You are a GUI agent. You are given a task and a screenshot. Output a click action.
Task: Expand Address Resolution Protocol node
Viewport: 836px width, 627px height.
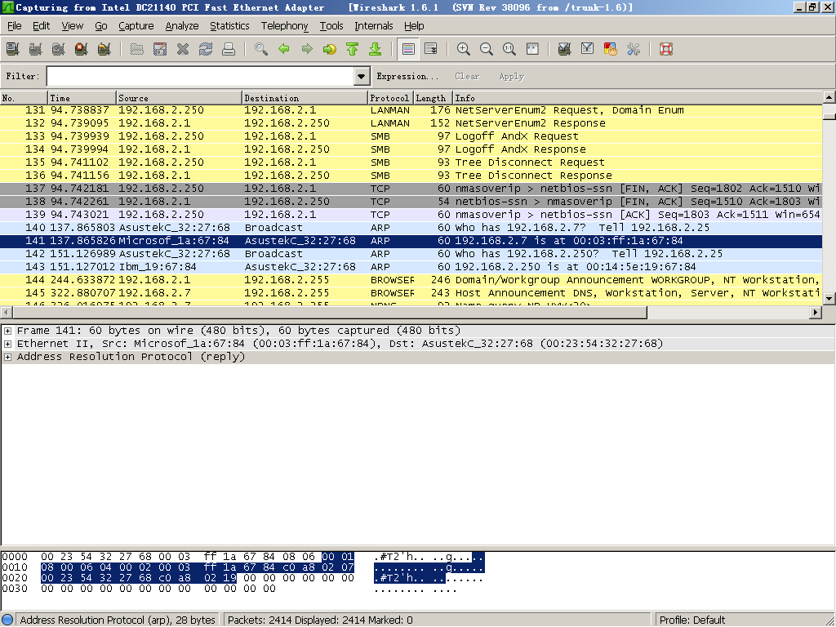(7, 358)
